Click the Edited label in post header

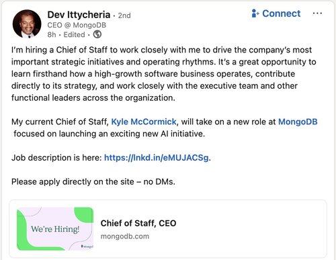(x=74, y=35)
